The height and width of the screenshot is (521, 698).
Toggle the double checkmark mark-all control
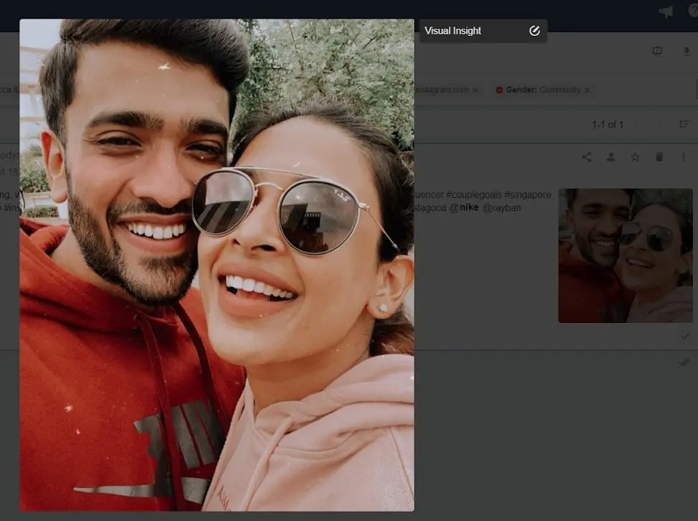pyautogui.click(x=684, y=362)
